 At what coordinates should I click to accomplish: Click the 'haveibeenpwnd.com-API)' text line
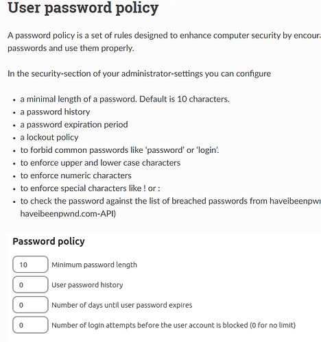[x=68, y=214]
